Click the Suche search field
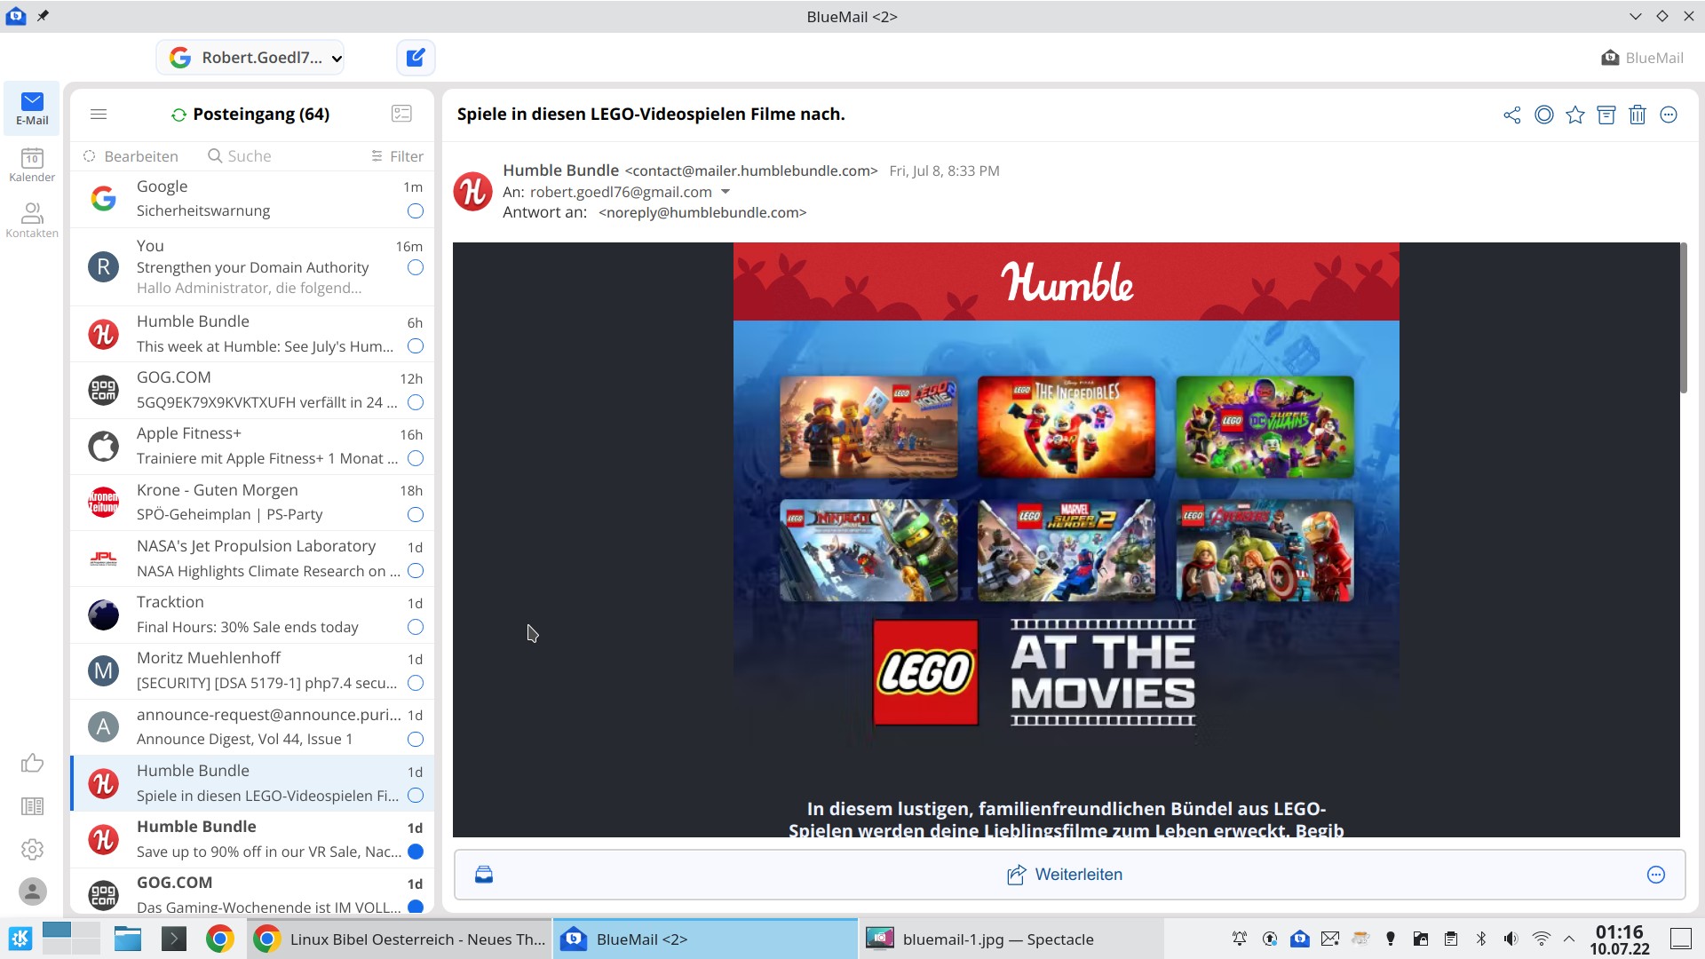Image resolution: width=1705 pixels, height=959 pixels. pyautogui.click(x=240, y=156)
